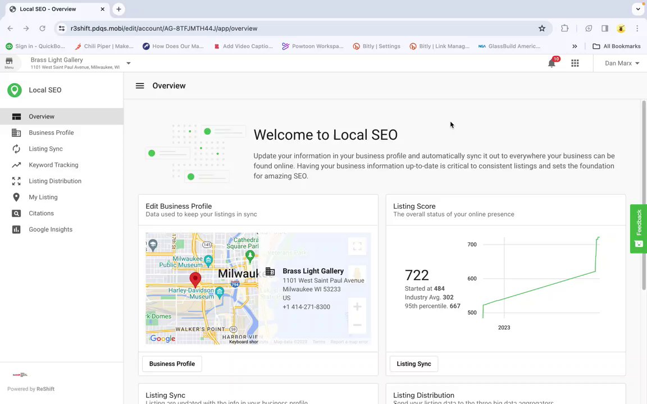
Task: Click the Google Insights bar chart icon
Action: click(x=16, y=229)
